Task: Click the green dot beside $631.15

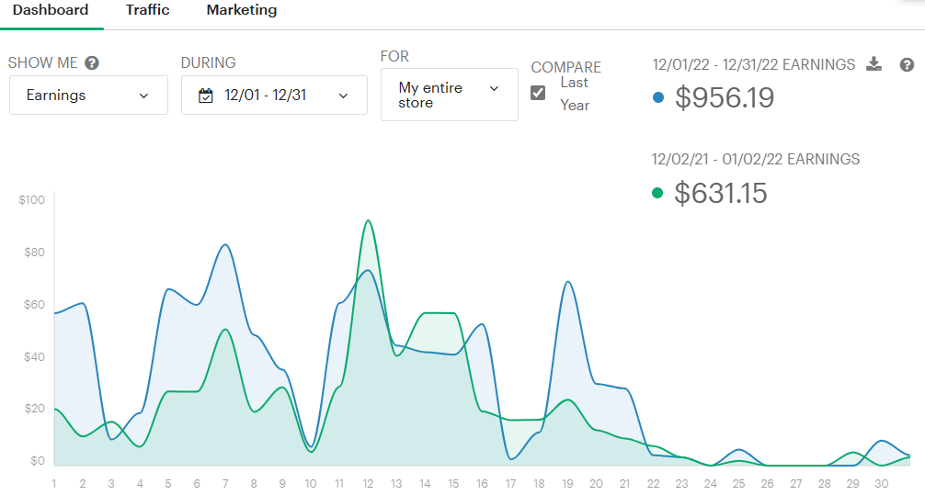Action: click(x=657, y=193)
